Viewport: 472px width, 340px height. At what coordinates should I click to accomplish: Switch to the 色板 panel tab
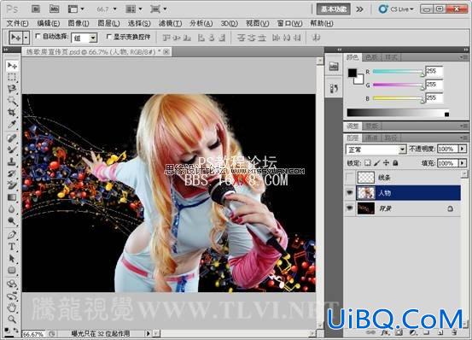[371, 57]
